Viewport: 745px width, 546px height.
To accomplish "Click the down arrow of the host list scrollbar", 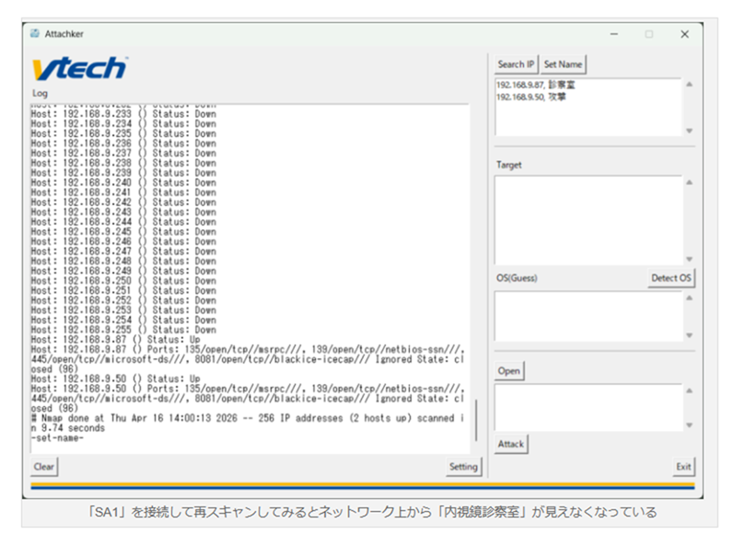I will coord(689,131).
